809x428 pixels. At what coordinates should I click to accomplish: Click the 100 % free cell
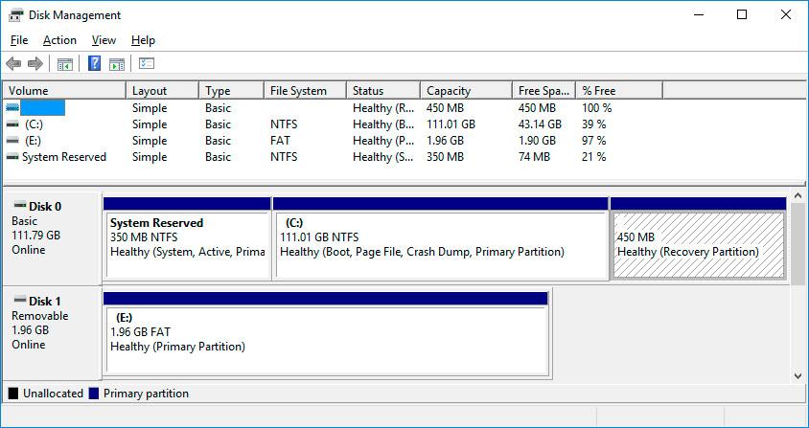[x=597, y=108]
